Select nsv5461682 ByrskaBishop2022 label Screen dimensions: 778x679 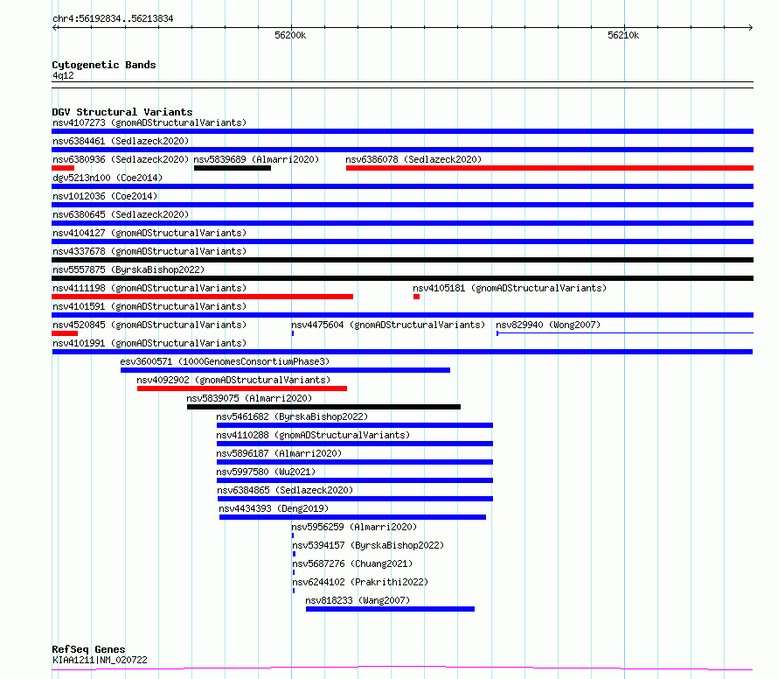[x=292, y=416]
